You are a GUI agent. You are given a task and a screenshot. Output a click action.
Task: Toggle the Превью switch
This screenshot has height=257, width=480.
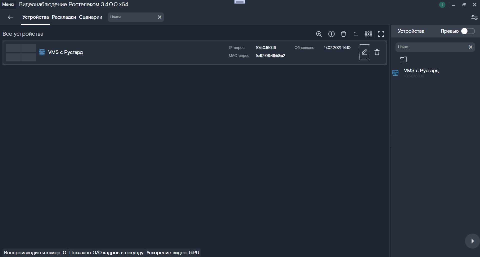click(x=468, y=31)
